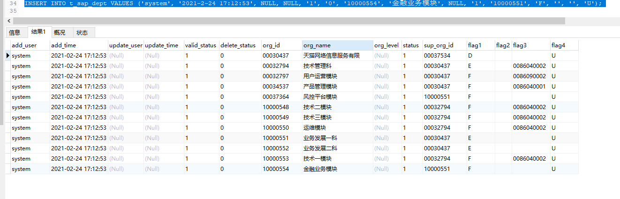Click the org_id cell 10000550
Viewport: 620px width, 199px height.
281,128
